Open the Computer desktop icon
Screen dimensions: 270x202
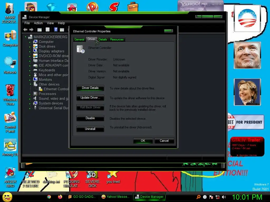click(10, 36)
